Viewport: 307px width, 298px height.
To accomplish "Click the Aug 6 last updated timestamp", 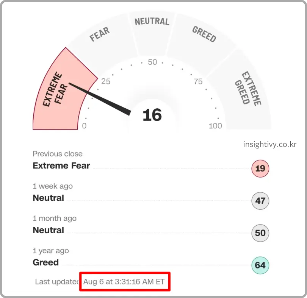I will point(124,282).
